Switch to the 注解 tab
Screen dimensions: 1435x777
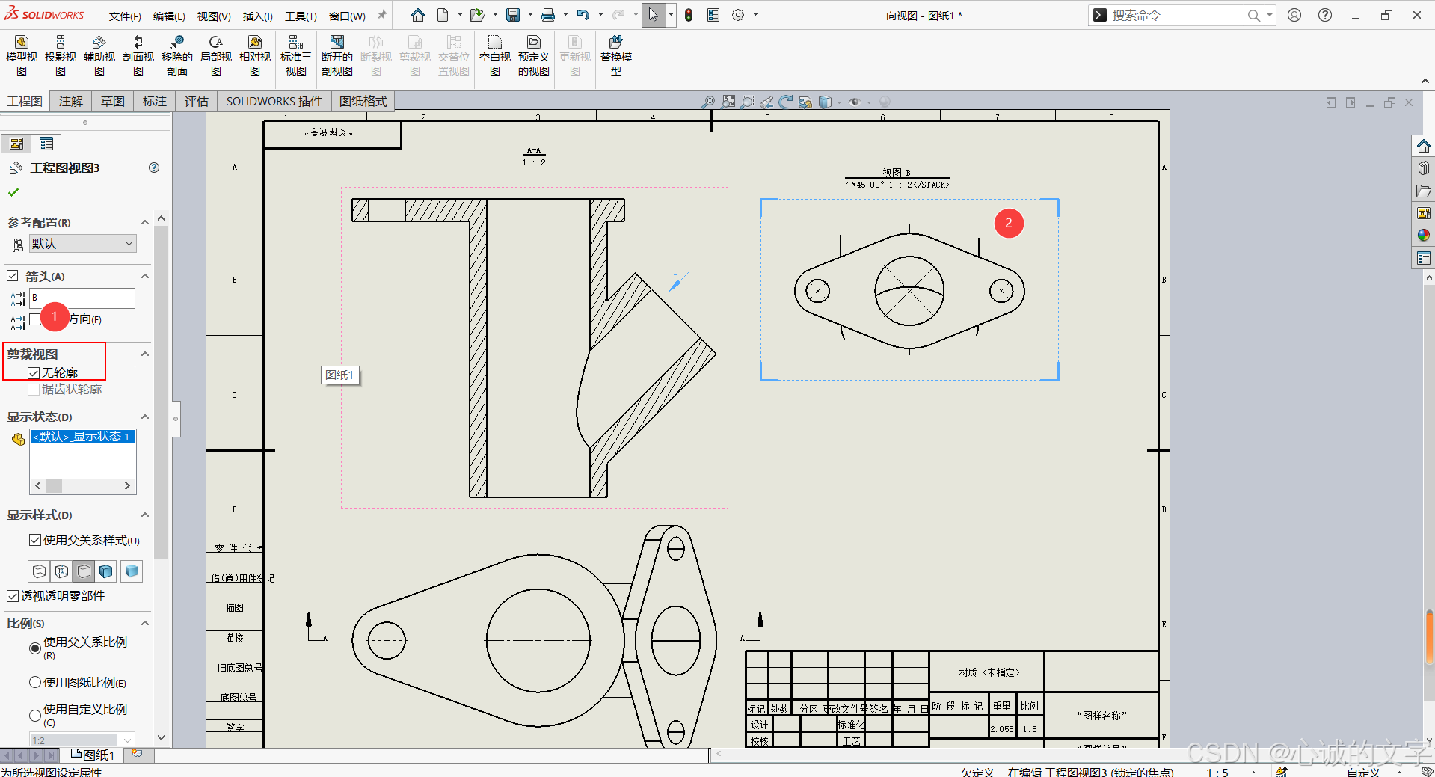[x=71, y=101]
